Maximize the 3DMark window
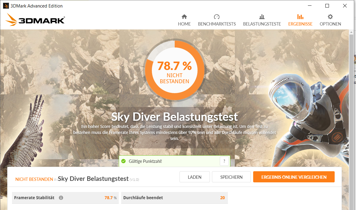This screenshot has height=210, width=356. (x=327, y=6)
